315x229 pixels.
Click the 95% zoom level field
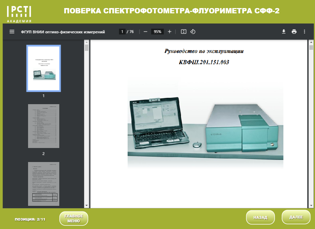157,31
